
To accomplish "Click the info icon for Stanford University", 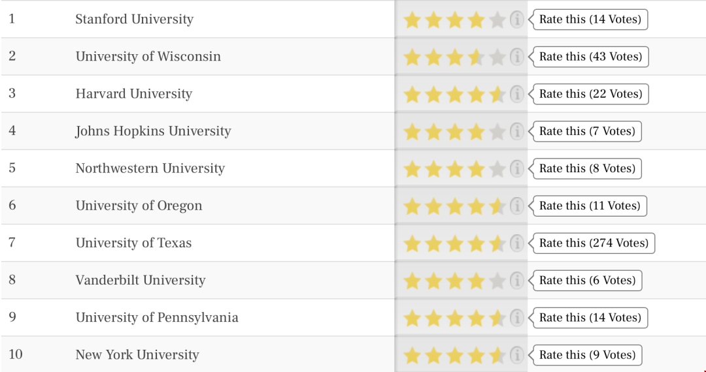I will (516, 20).
